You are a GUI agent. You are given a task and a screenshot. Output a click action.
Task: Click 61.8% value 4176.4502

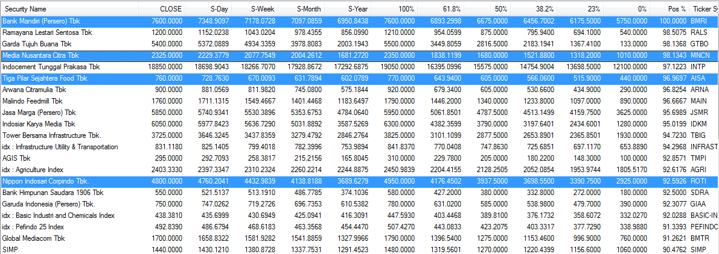tap(446, 181)
